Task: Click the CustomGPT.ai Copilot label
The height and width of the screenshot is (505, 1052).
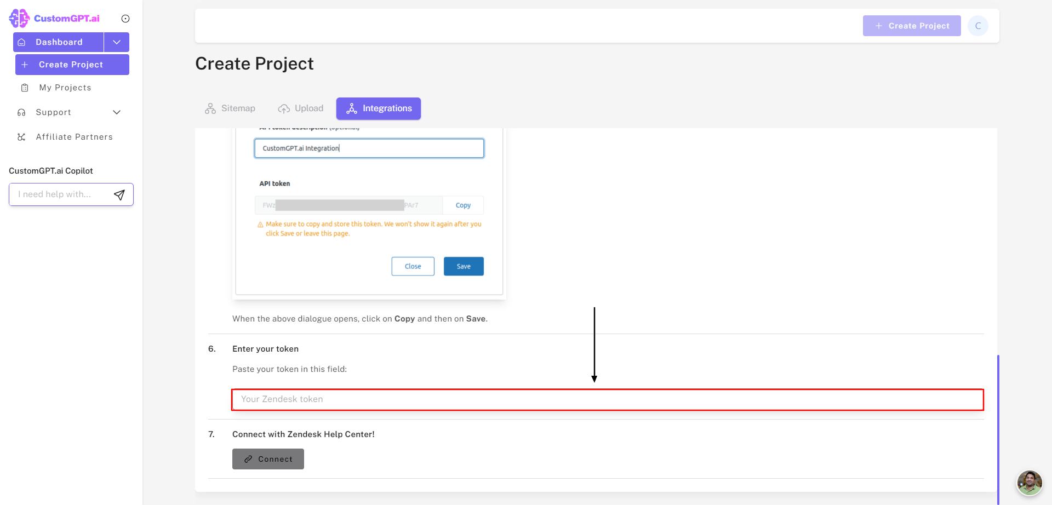Action: (51, 171)
